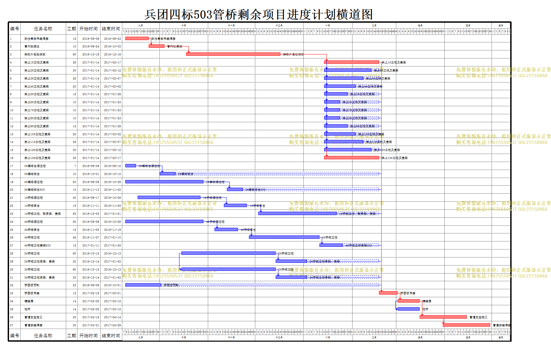Select blue Gantt bar for row 28 2#桥墩立柱
551x349 pixels.
click(229, 253)
